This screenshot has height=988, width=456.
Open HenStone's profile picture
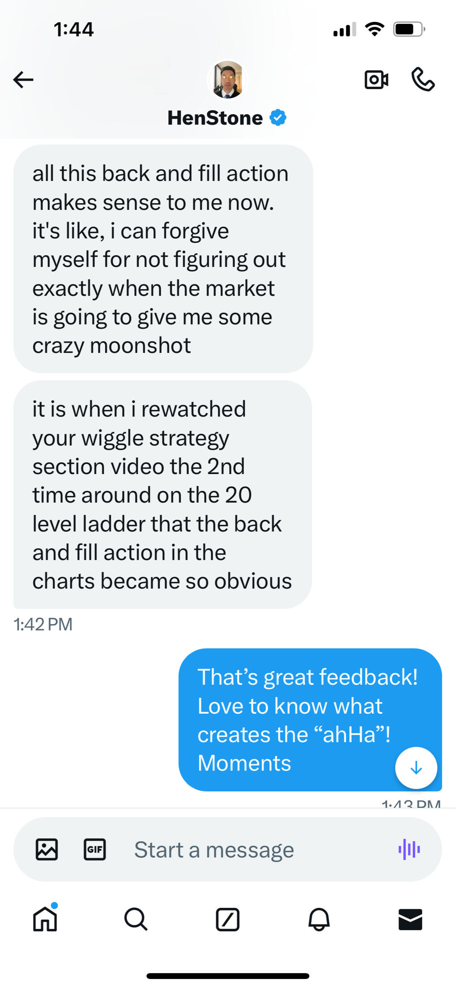[227, 80]
